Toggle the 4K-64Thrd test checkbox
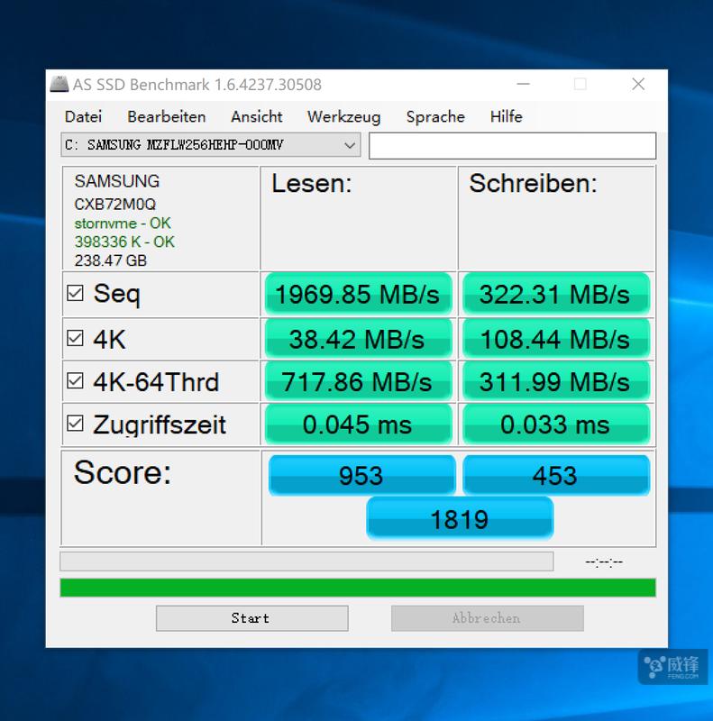Viewport: 713px width, 721px height. [x=75, y=380]
